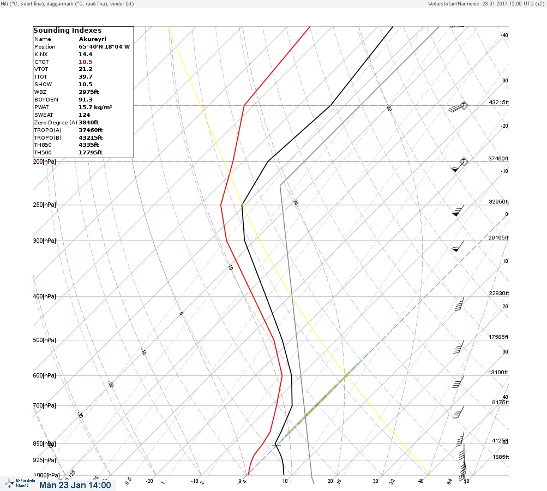Viewport: 547px width, 491px height.
Task: Click the TH500 value 17795ft
Action: pos(91,153)
